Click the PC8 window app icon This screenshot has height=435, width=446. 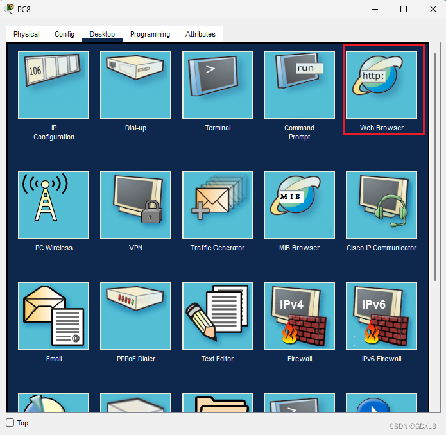coord(10,9)
